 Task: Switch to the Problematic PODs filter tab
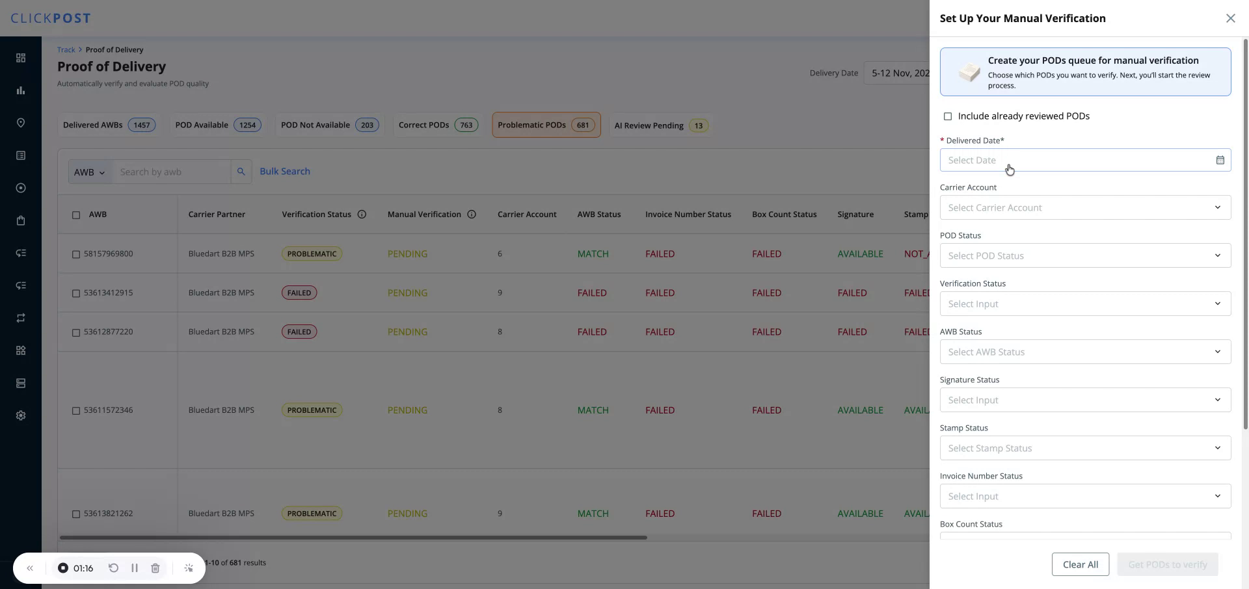545,125
